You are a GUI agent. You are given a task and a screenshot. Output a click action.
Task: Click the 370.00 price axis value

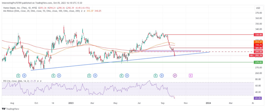[258, 13]
